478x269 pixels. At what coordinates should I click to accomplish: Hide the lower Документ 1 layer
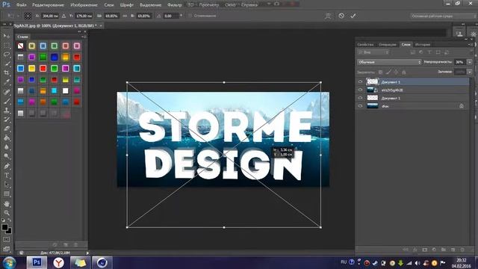pos(360,98)
